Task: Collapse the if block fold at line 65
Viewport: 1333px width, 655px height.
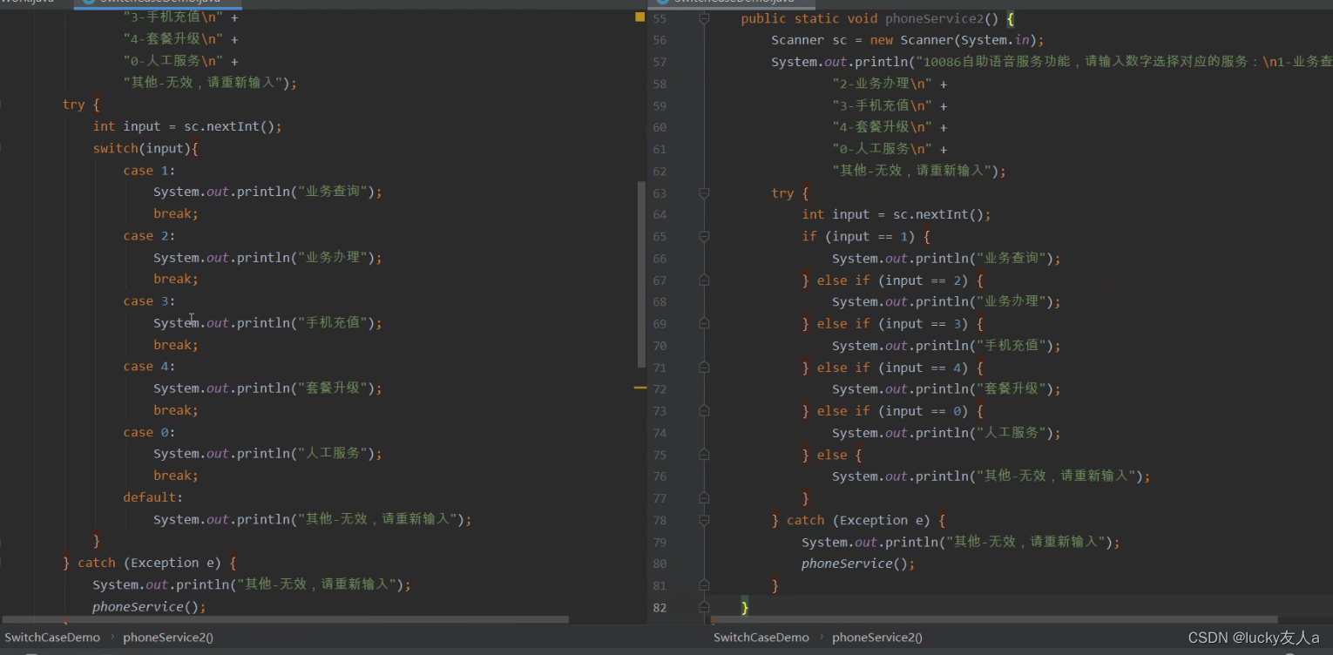Action: 704,236
